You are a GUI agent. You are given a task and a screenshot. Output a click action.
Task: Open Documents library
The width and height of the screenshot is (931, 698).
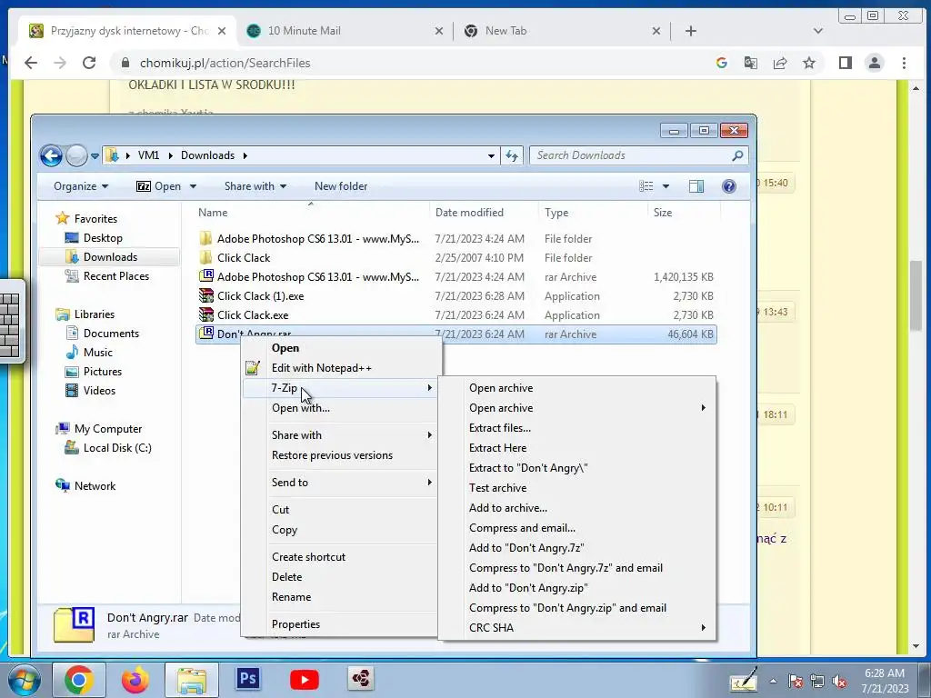click(x=111, y=334)
